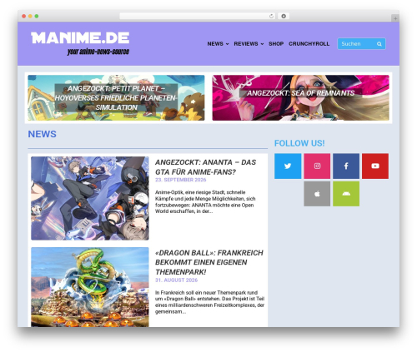The image size is (417, 352).
Task: Click the FOLLOW US! heading
Action: (x=299, y=143)
